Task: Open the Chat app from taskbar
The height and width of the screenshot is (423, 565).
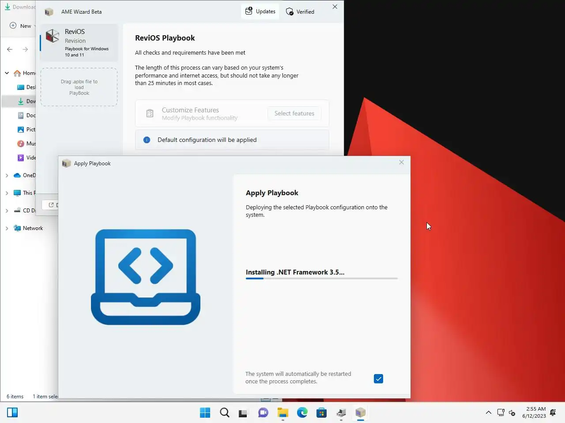Action: click(x=263, y=413)
